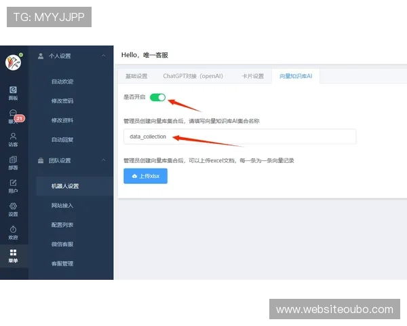Select the 向量知识库AI tab
Image resolution: width=407 pixels, height=326 pixels.
(296, 76)
